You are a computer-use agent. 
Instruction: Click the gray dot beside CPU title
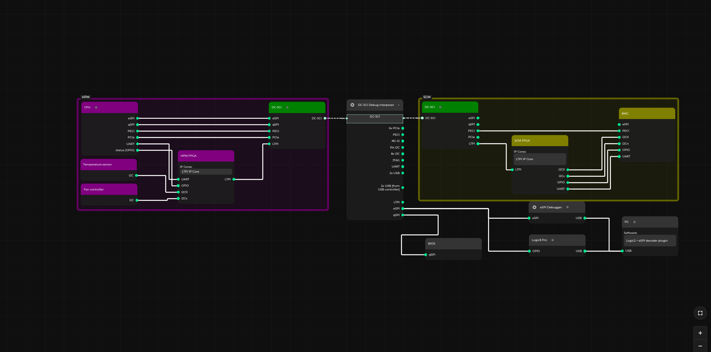pyautogui.click(x=96, y=107)
